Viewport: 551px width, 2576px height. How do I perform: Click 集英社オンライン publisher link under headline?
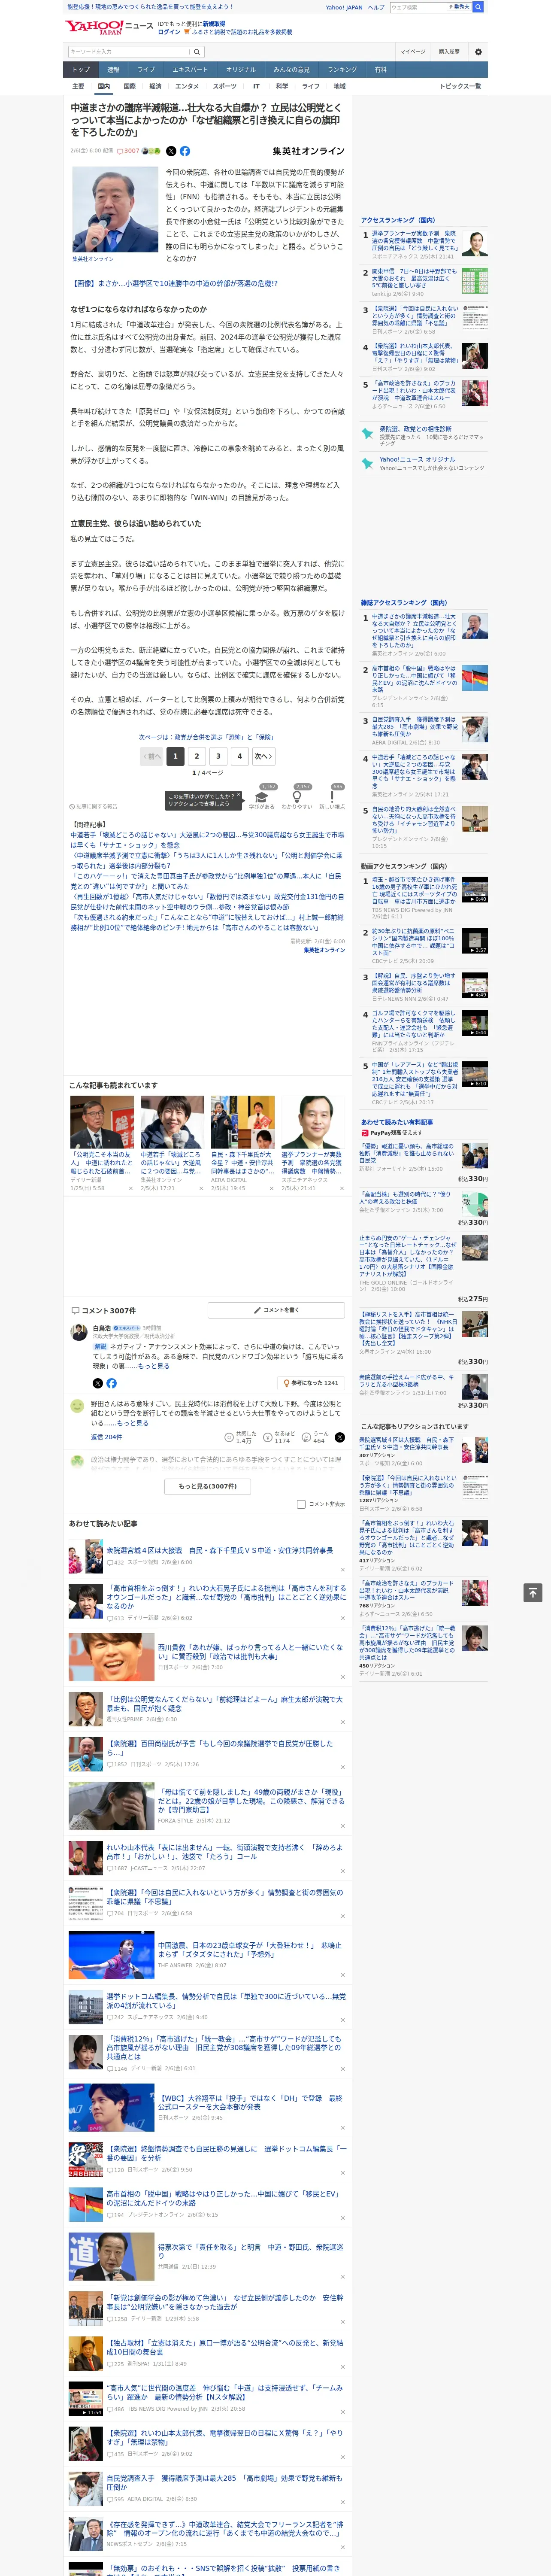coord(308,151)
